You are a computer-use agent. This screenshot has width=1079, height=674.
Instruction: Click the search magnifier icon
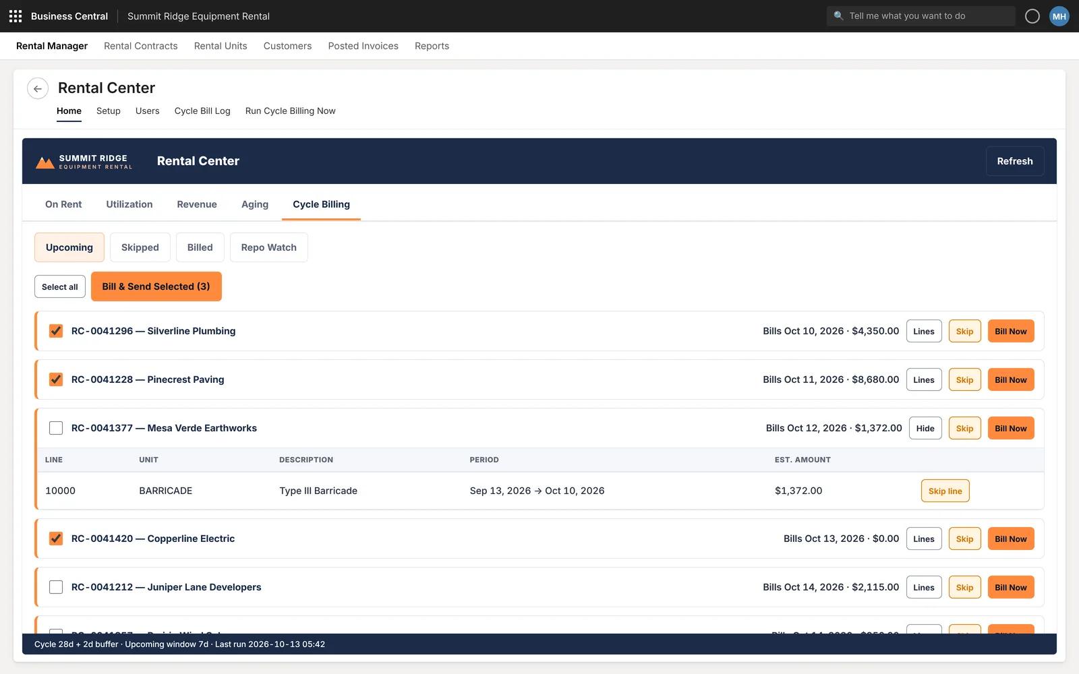838,16
